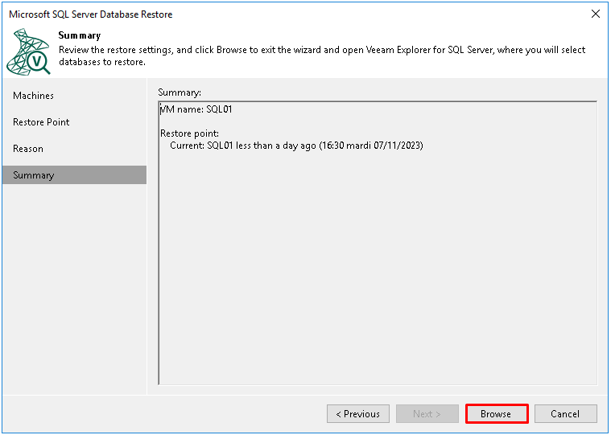Viewport: 611px width, 435px height.
Task: Click the Cancel button
Action: (565, 413)
